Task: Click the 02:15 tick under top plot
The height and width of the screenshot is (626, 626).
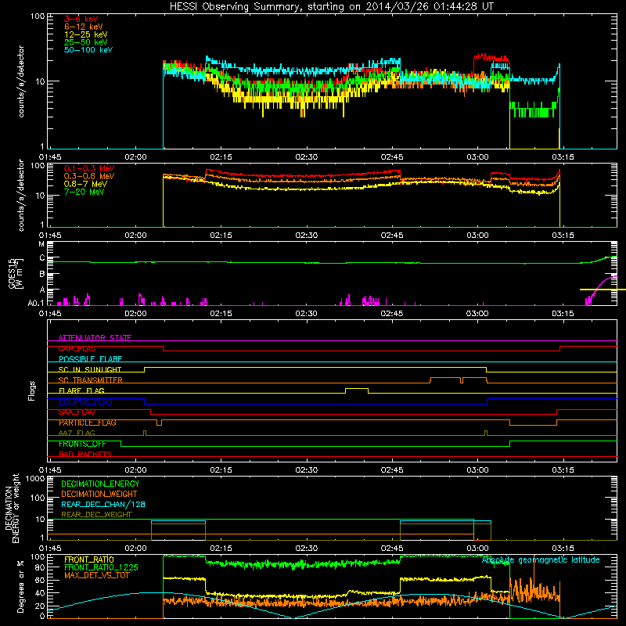Action: [221, 157]
